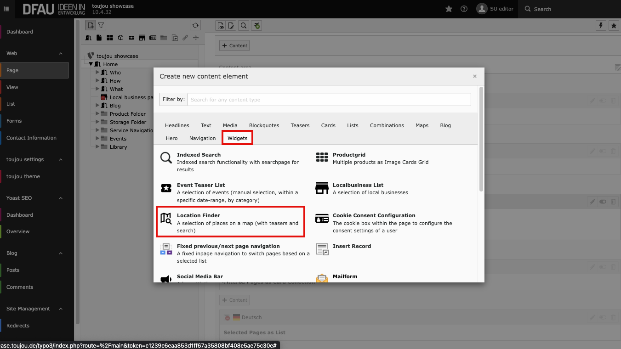Select the Location Finder widget icon
This screenshot has height=349, width=621.
pyautogui.click(x=166, y=219)
